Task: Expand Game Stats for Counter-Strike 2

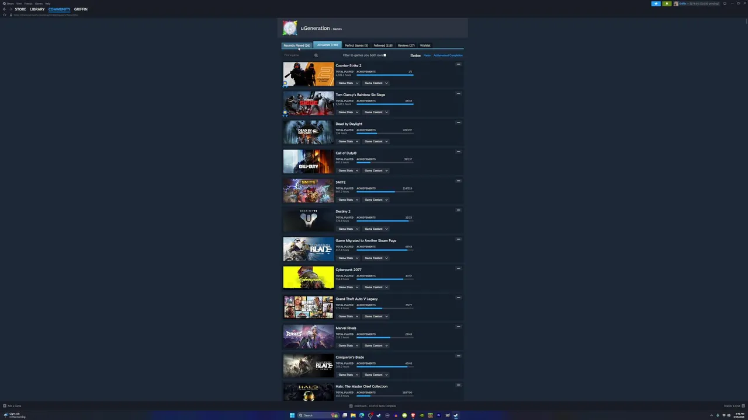Action: [348, 83]
